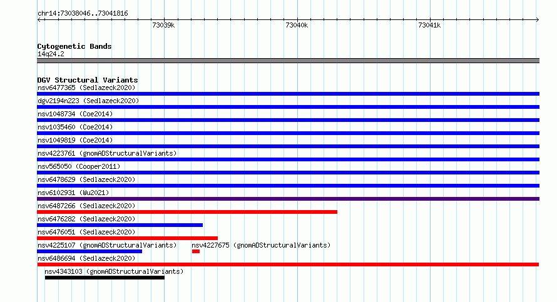The image size is (557, 302).
Task: Open nsv4223761 (gnomADStructuralVariants) label
Action: click(107, 153)
